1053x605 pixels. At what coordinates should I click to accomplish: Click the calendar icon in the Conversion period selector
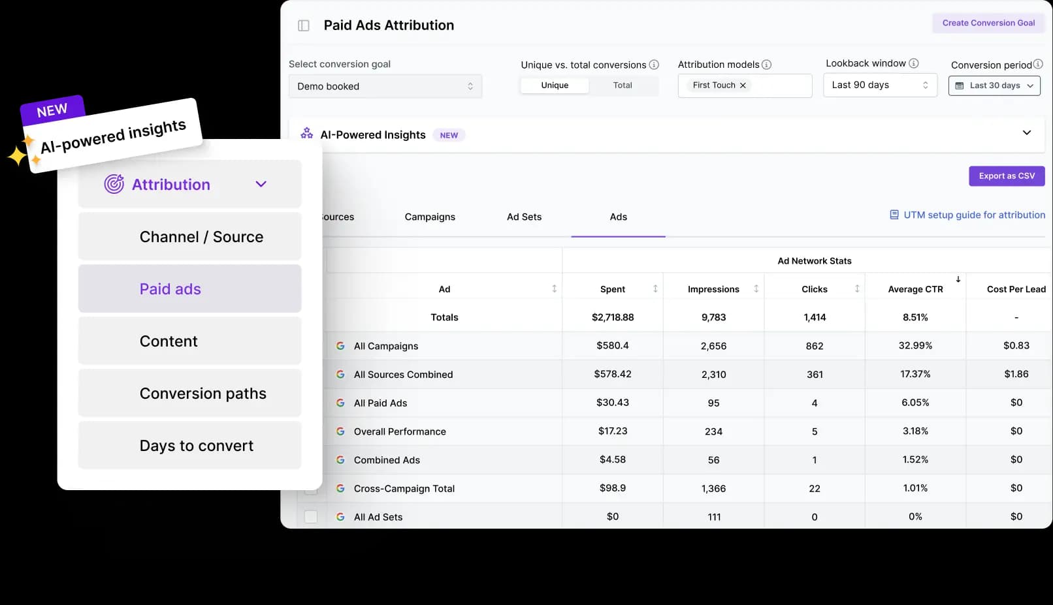click(959, 85)
